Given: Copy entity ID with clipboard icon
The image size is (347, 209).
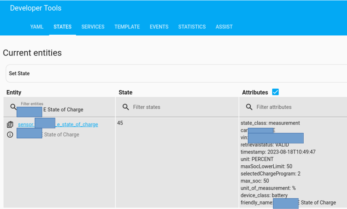Looking at the screenshot, I should tap(10, 124).
